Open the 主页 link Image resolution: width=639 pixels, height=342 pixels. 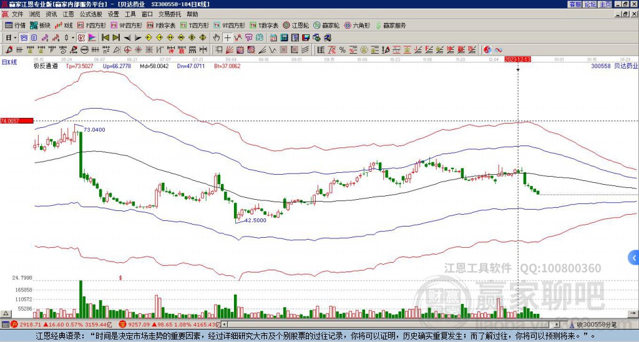click(x=605, y=4)
